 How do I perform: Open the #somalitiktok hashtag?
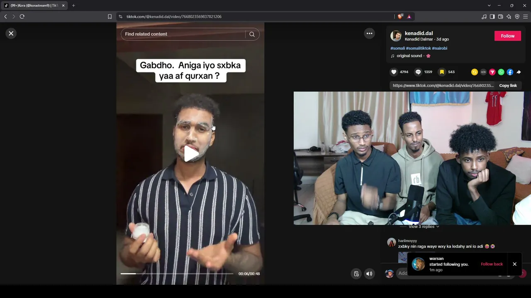[418, 48]
